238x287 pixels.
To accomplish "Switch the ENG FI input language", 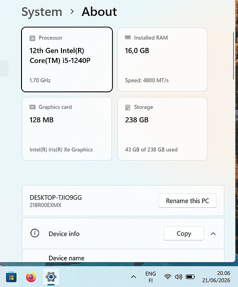I will click(x=150, y=277).
